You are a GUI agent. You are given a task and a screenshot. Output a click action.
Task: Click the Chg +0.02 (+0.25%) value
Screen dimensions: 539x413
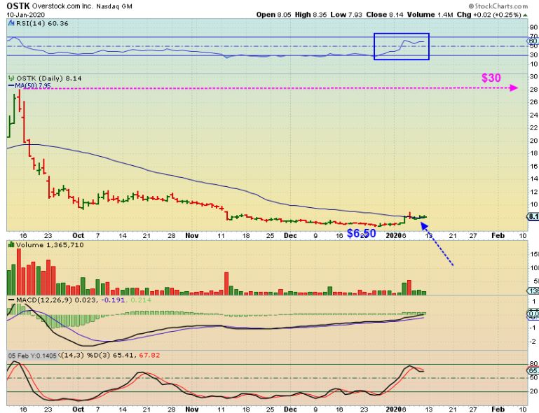click(x=489, y=15)
